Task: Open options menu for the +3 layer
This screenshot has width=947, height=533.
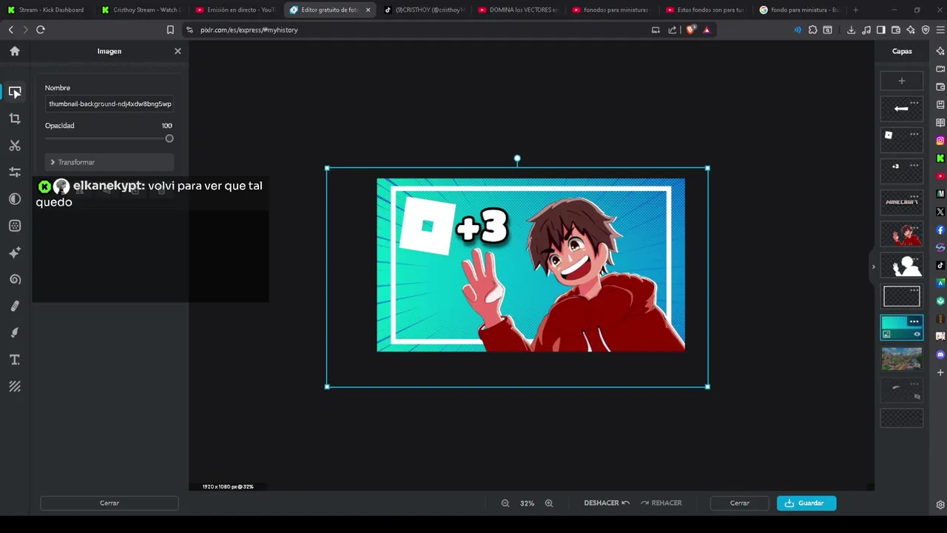Action: point(914,165)
